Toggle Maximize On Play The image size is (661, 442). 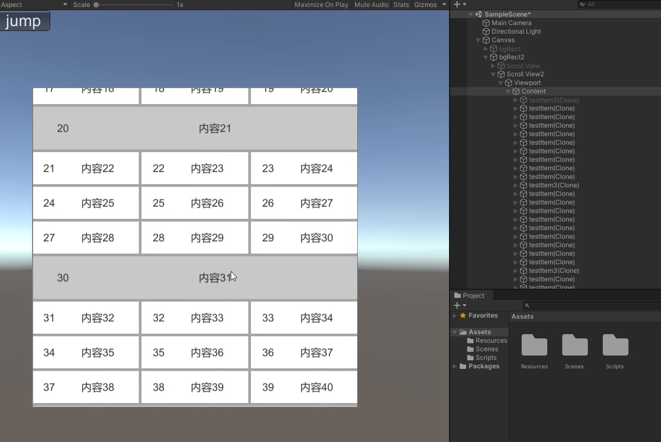pos(321,5)
